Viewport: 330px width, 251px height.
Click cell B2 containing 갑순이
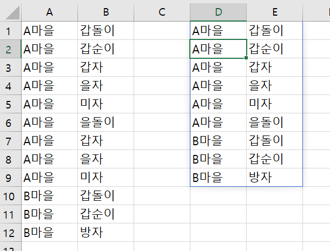coord(106,49)
